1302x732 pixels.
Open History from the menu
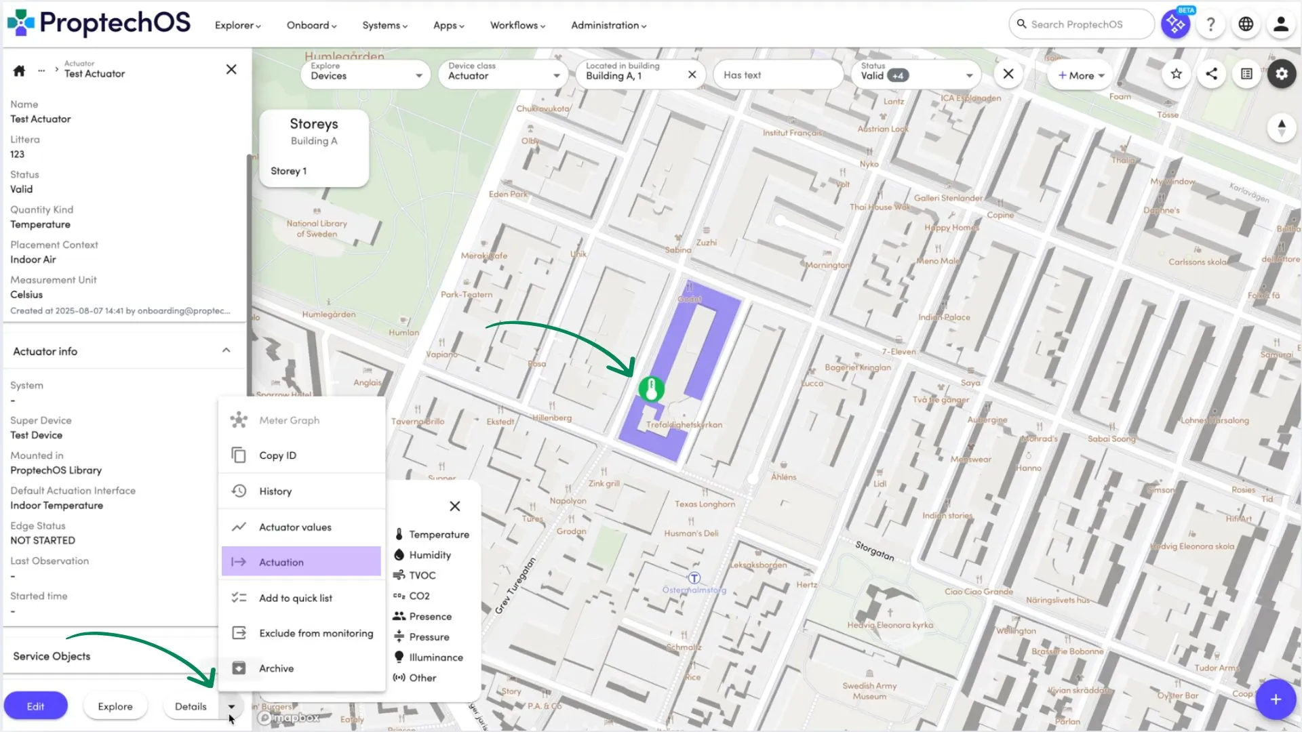[302, 491]
